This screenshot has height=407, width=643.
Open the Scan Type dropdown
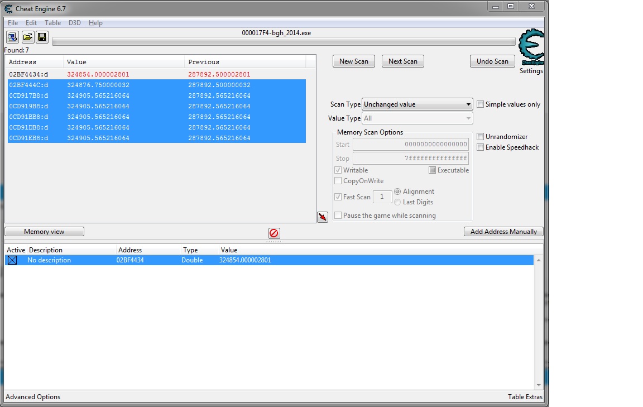417,104
